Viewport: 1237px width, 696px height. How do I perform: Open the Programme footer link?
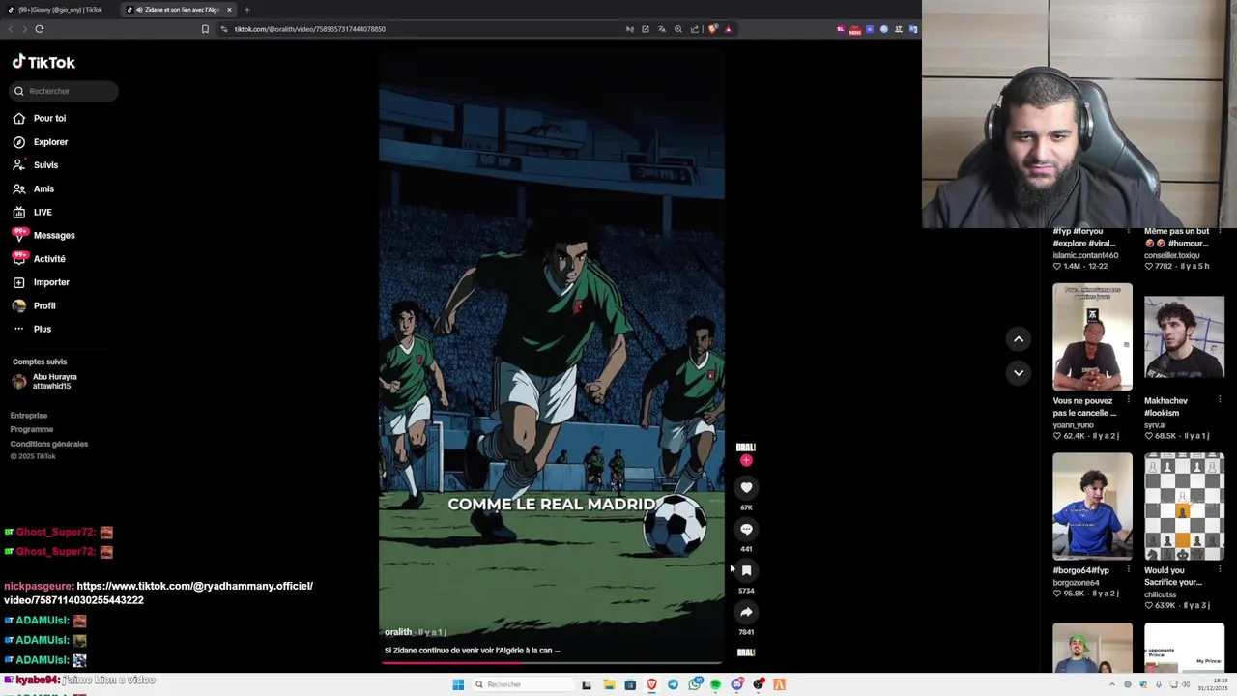pos(32,429)
